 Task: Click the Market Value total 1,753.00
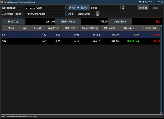point(103,22)
